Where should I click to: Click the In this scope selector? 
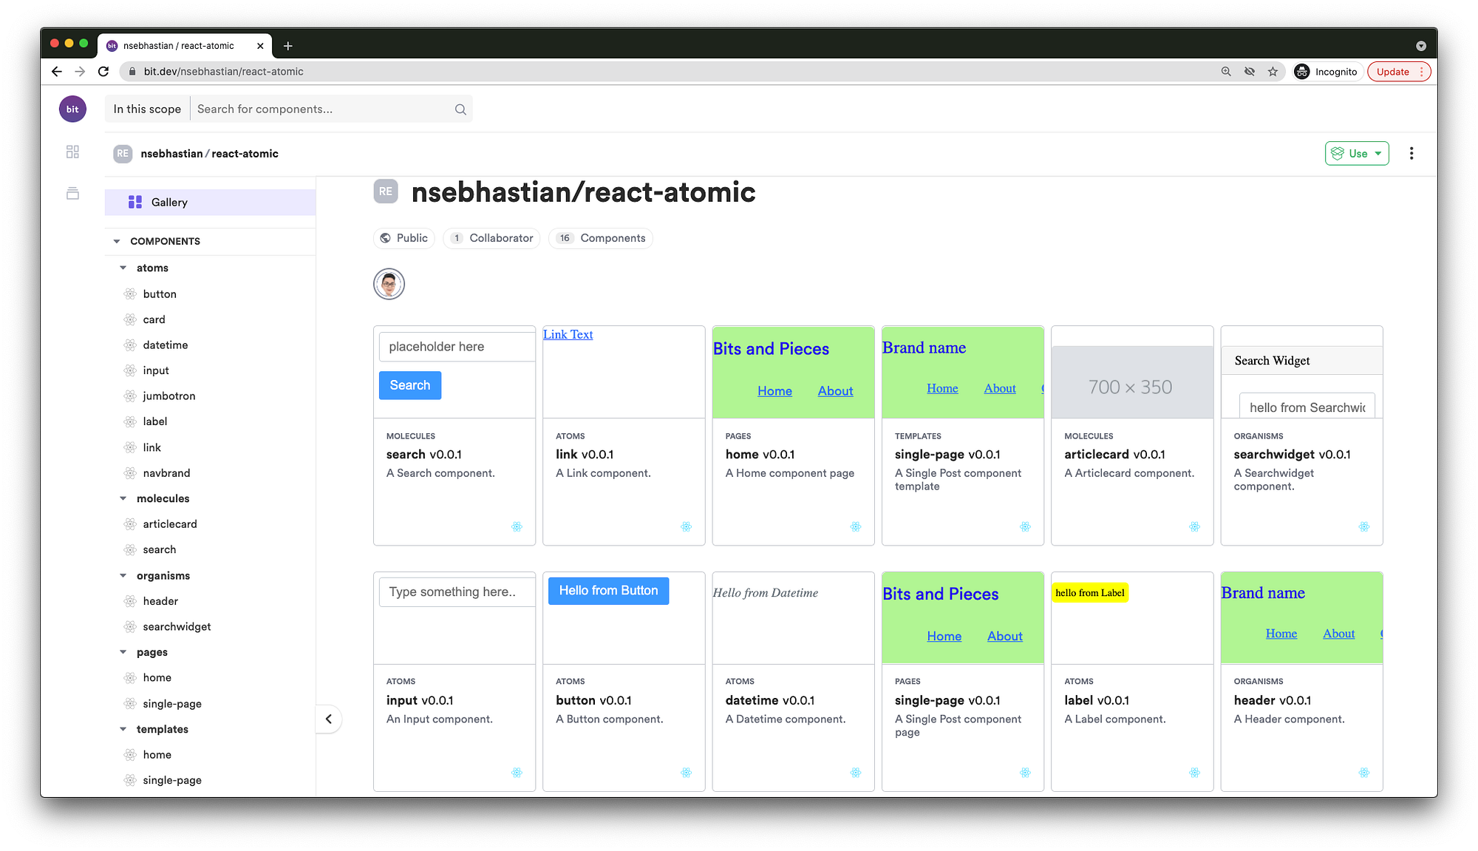click(146, 109)
